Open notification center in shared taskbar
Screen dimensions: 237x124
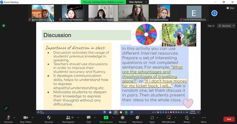(198, 112)
